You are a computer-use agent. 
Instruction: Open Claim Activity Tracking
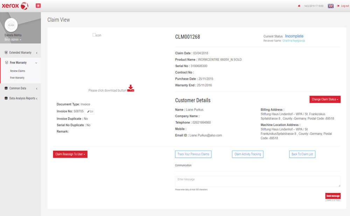247,154
